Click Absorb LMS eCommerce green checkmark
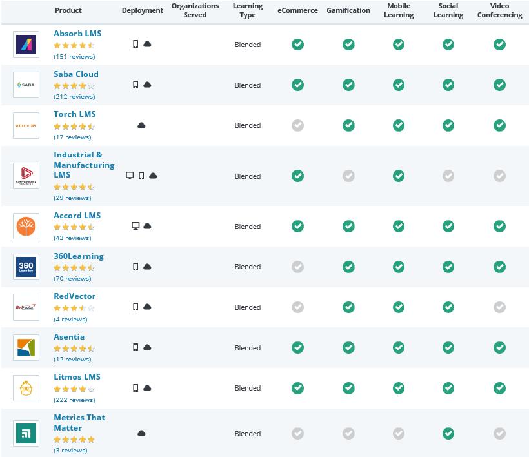 point(297,45)
